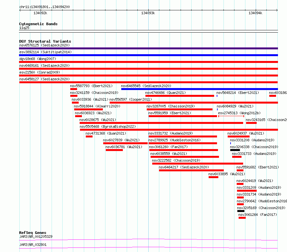This screenshot has width=287, height=252.
Task: Select nsv5505468 (ByrskaBishop2022) label
Action: pyautogui.click(x=108, y=126)
